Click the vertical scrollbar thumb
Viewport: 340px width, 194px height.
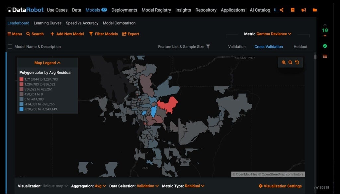[x=315, y=57]
